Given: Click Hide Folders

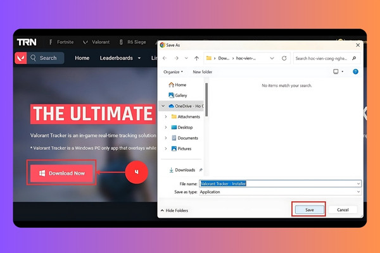Looking at the screenshot, I should [x=174, y=211].
